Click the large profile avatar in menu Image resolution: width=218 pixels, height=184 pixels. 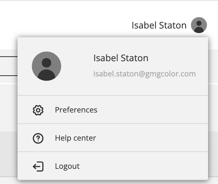(x=46, y=66)
